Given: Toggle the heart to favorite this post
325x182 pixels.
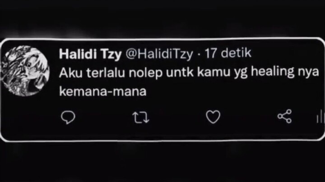Looking at the screenshot, I should (x=213, y=117).
